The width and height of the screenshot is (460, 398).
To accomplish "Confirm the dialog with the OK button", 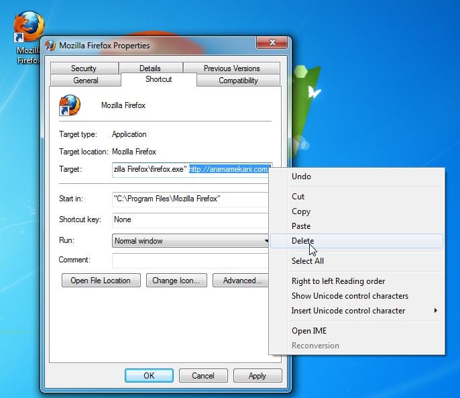I will [149, 376].
